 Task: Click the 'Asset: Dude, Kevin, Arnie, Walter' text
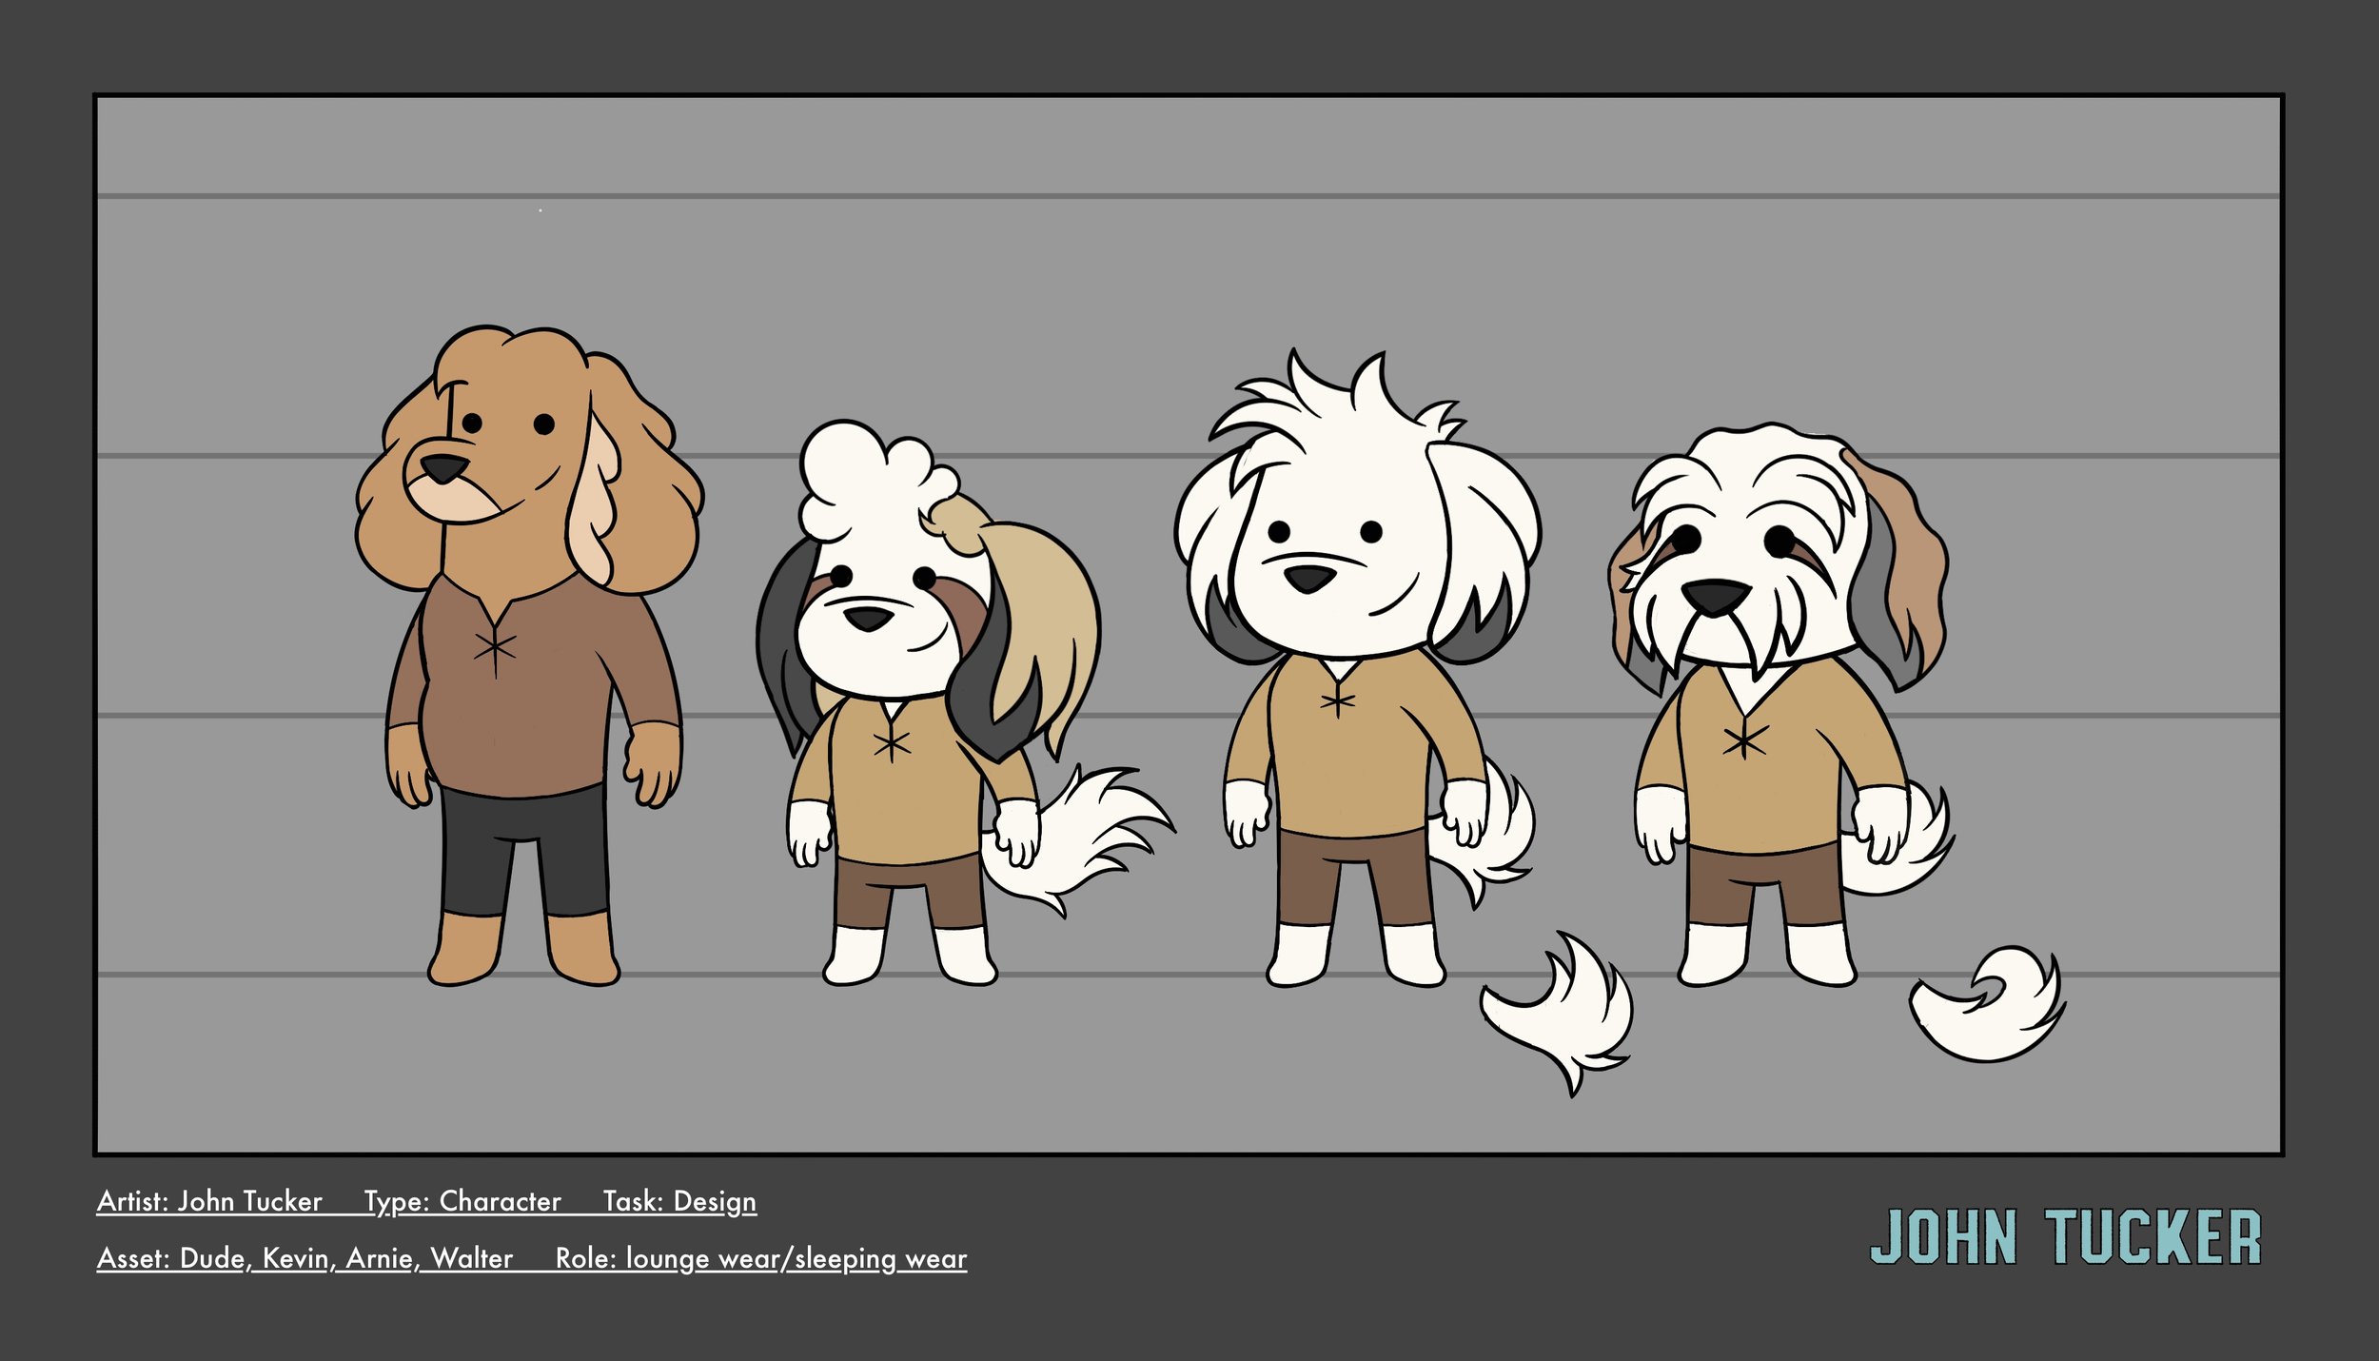point(305,1258)
